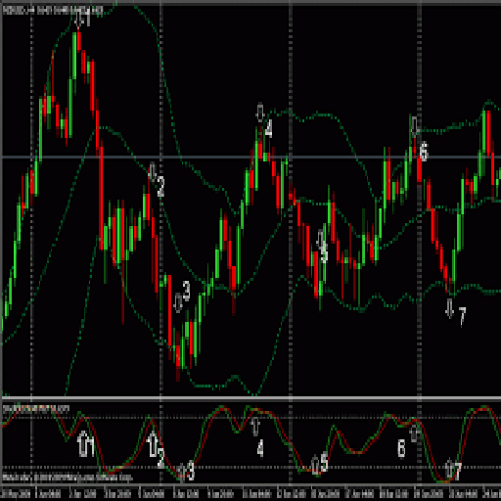This screenshot has height=501, width=501.
Task: Select down-arrow marker 6 on the price chart
Action: 414,126
